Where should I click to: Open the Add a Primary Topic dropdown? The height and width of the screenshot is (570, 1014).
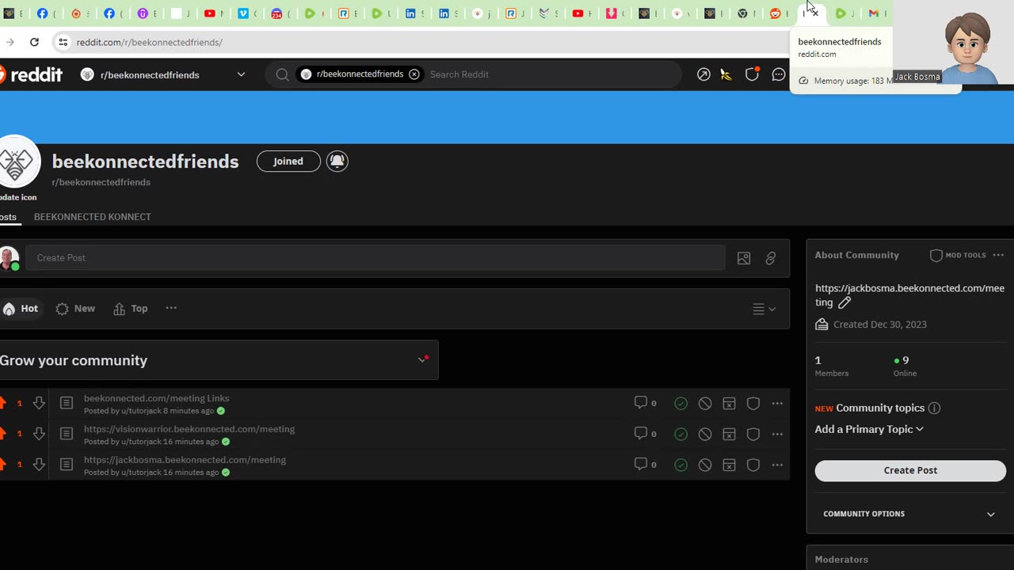pos(869,429)
